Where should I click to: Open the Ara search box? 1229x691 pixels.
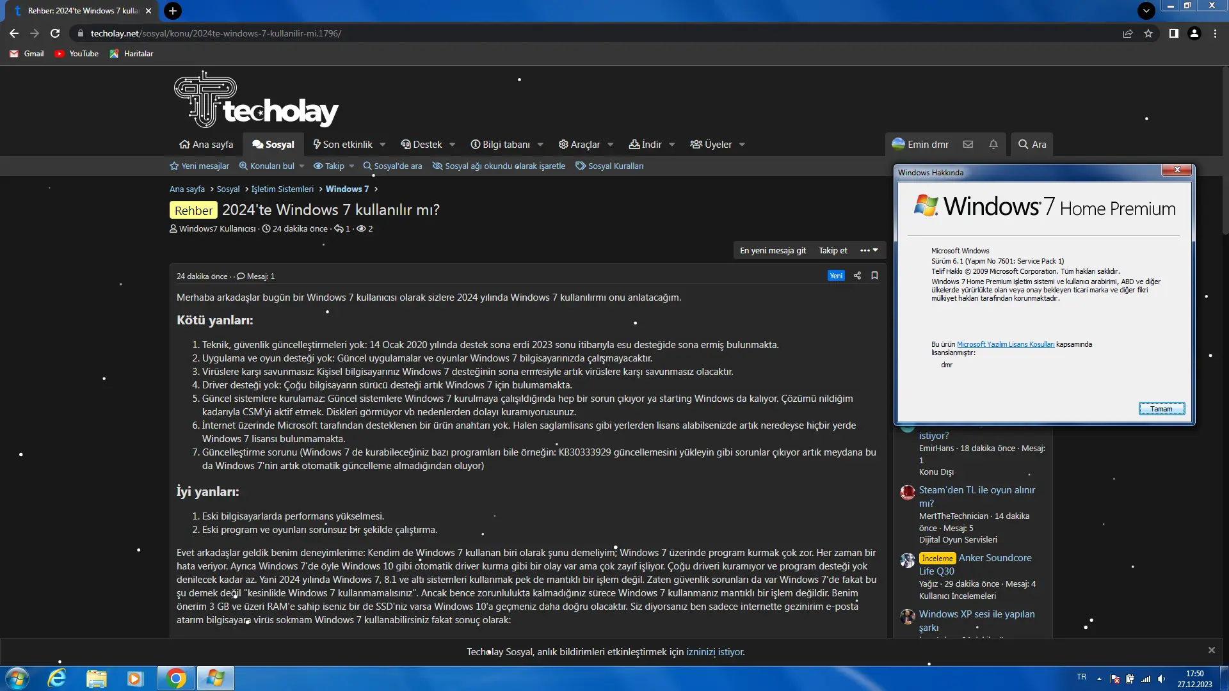point(1032,145)
